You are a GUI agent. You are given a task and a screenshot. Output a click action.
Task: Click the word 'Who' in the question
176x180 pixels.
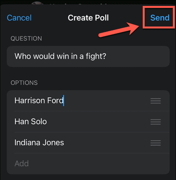pyautogui.click(x=23, y=56)
